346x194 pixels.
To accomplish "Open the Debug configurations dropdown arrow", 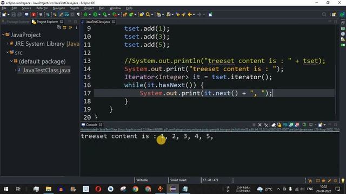I will (90, 15).
